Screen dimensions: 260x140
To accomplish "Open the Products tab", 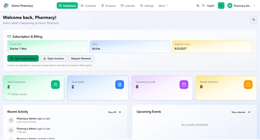I will pyautogui.click(x=108, y=5).
